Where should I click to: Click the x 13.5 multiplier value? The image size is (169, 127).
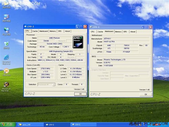pyautogui.click(x=45, y=71)
